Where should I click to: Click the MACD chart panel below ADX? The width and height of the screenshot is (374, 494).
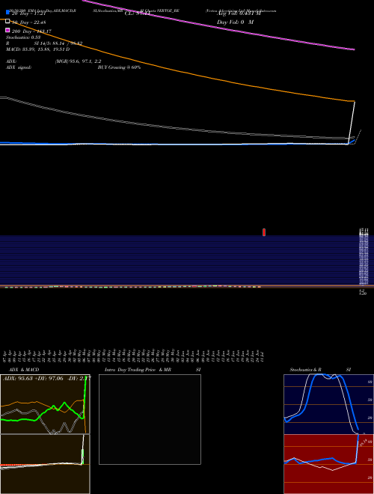[45, 464]
